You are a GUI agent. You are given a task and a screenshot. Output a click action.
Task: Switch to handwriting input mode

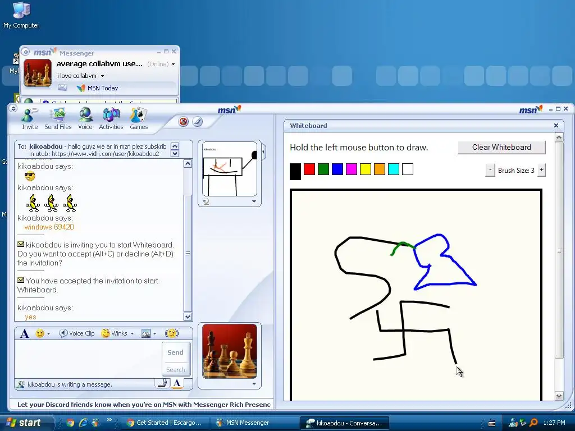[163, 383]
